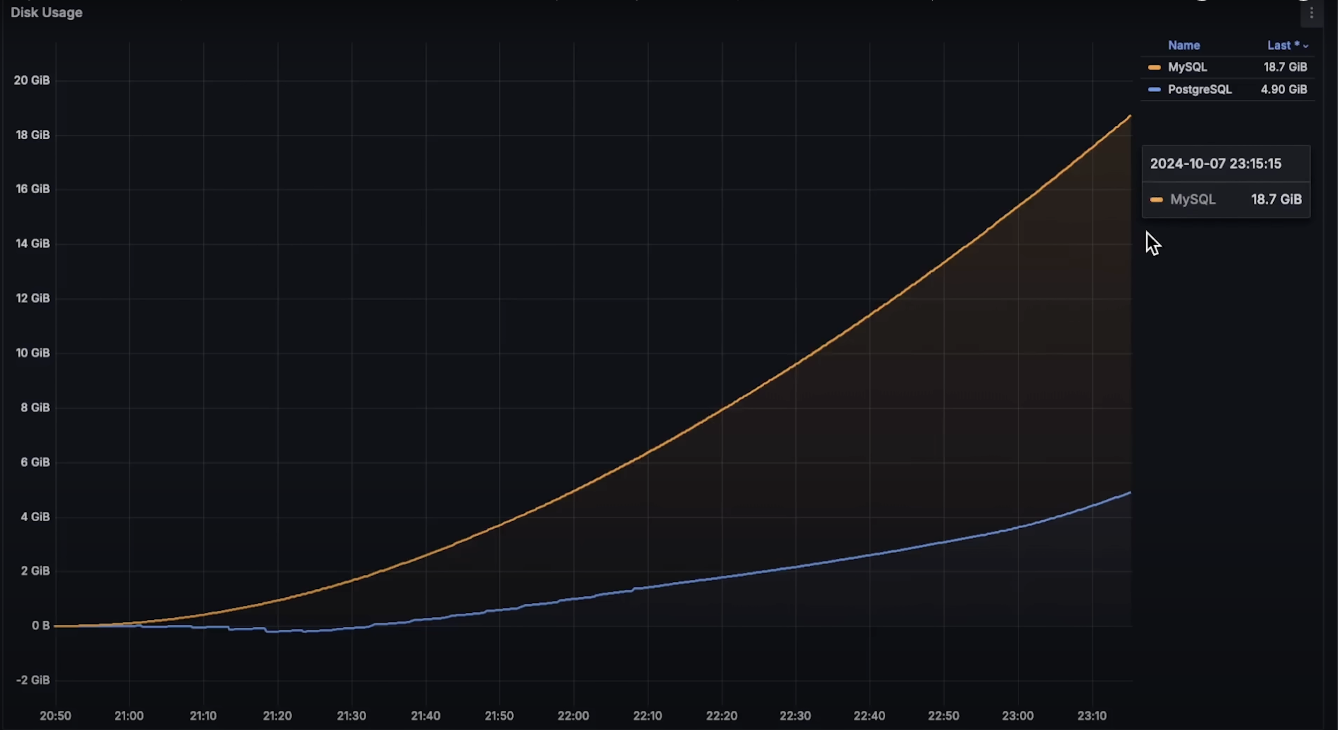Click the chevron next to Last *

pos(1306,46)
